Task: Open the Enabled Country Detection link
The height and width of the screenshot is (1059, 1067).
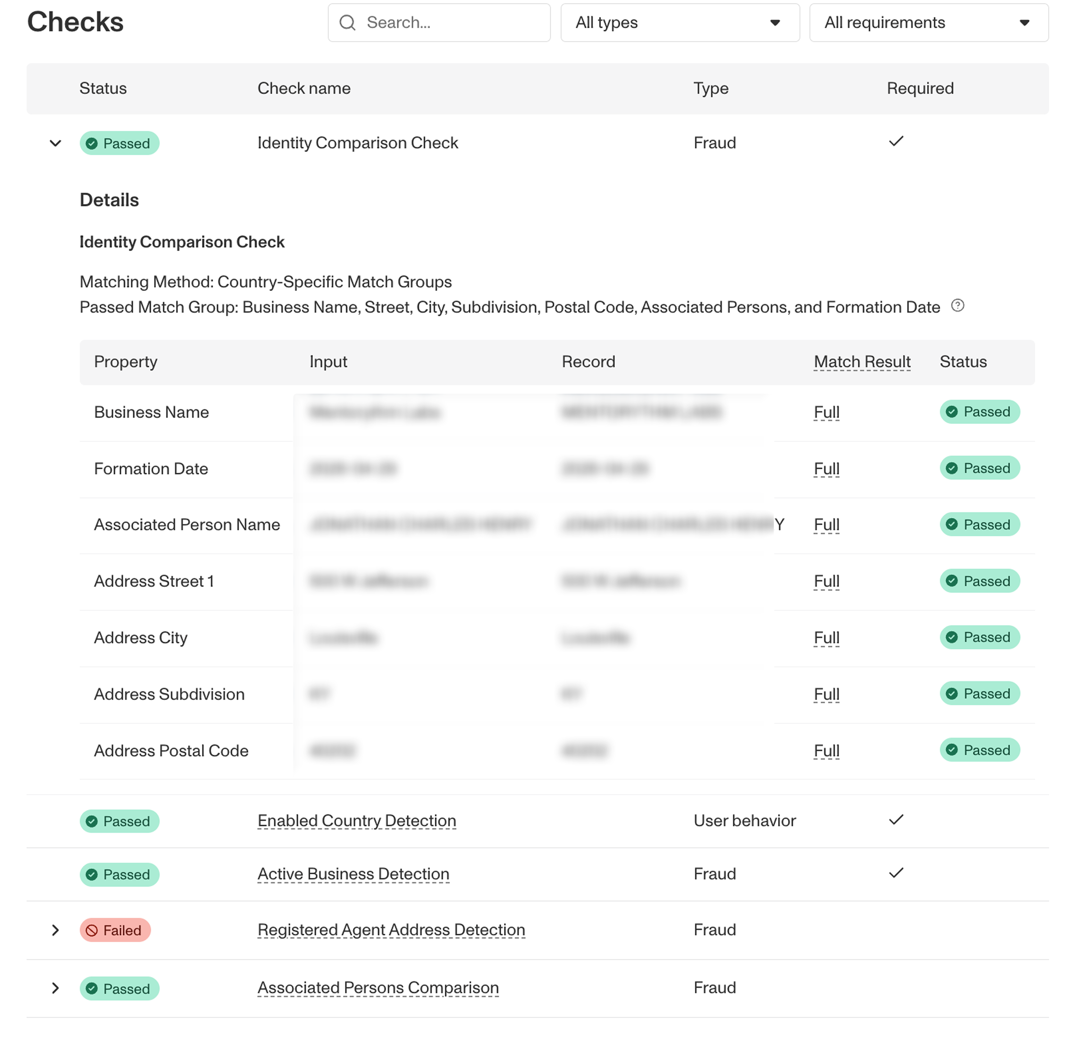Action: click(x=357, y=821)
